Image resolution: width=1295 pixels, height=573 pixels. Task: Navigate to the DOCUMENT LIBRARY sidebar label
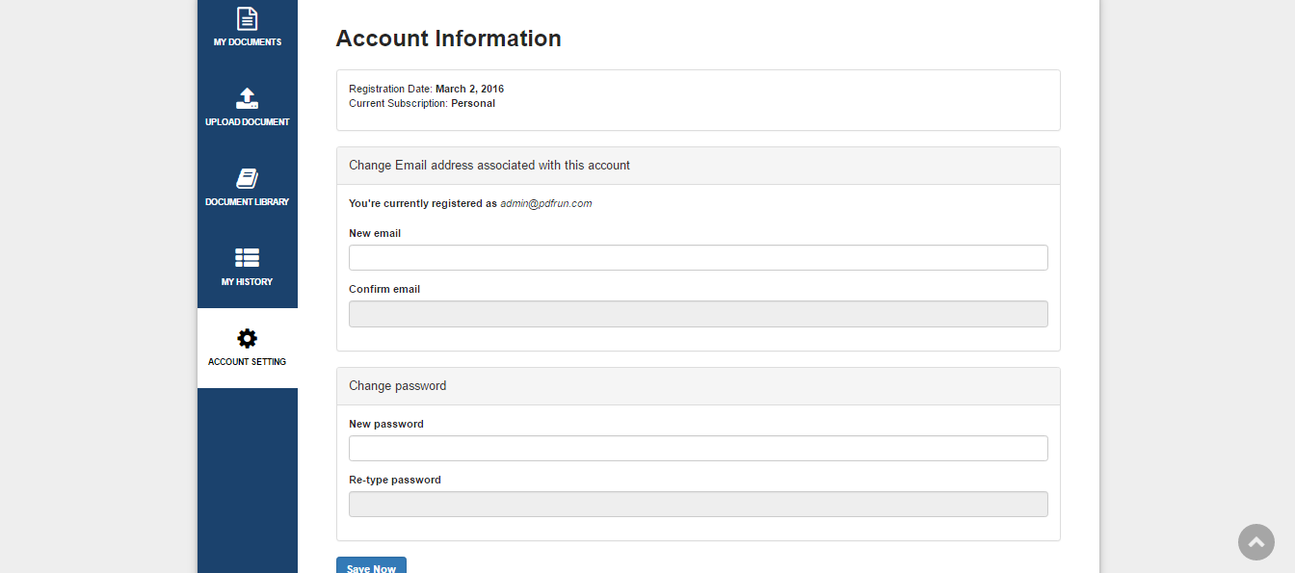[x=248, y=202]
